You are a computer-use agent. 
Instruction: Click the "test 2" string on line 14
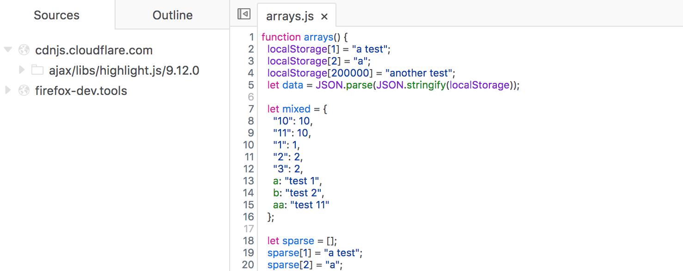pyautogui.click(x=303, y=193)
